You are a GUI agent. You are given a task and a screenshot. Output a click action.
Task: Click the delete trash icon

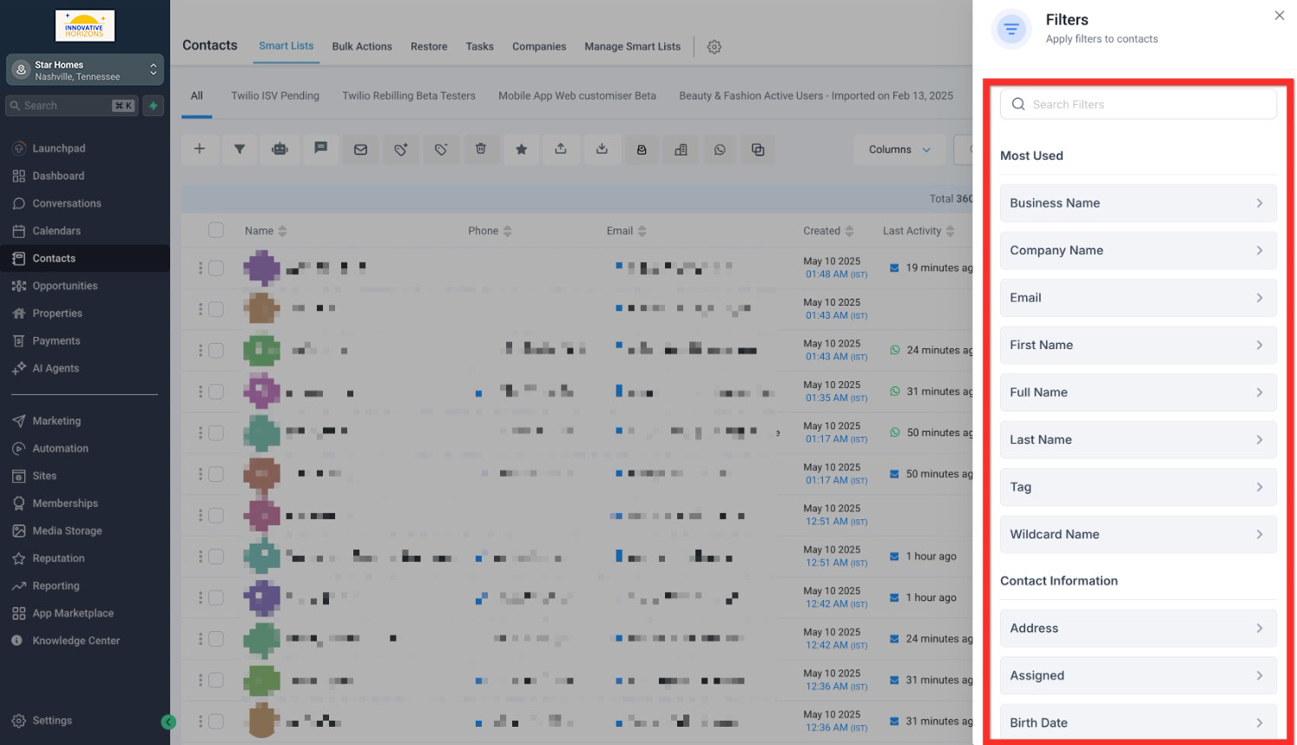[x=481, y=149]
